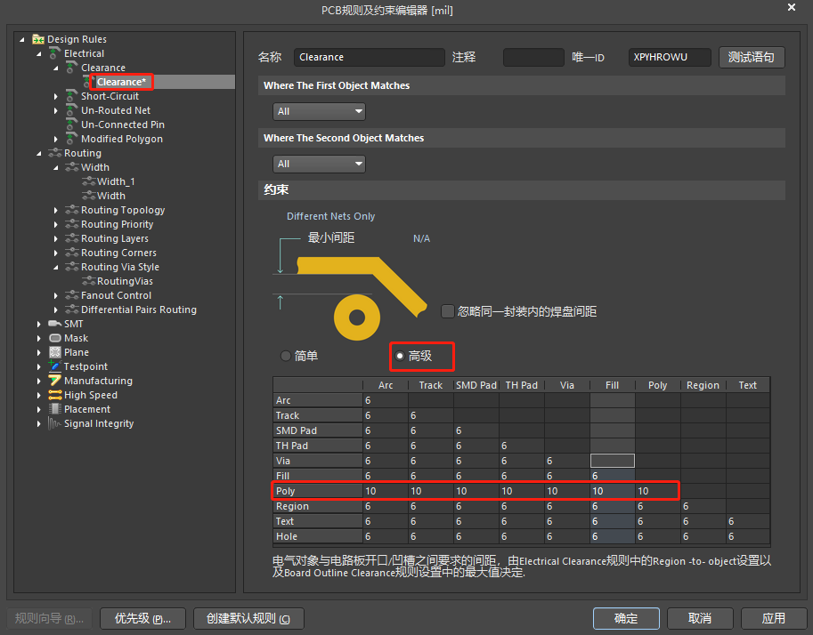Image resolution: width=813 pixels, height=635 pixels.
Task: Select the Mask category in tree
Action: point(77,338)
